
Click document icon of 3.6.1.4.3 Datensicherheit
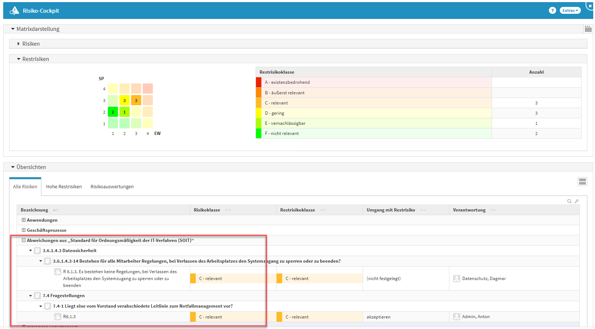coord(37,251)
